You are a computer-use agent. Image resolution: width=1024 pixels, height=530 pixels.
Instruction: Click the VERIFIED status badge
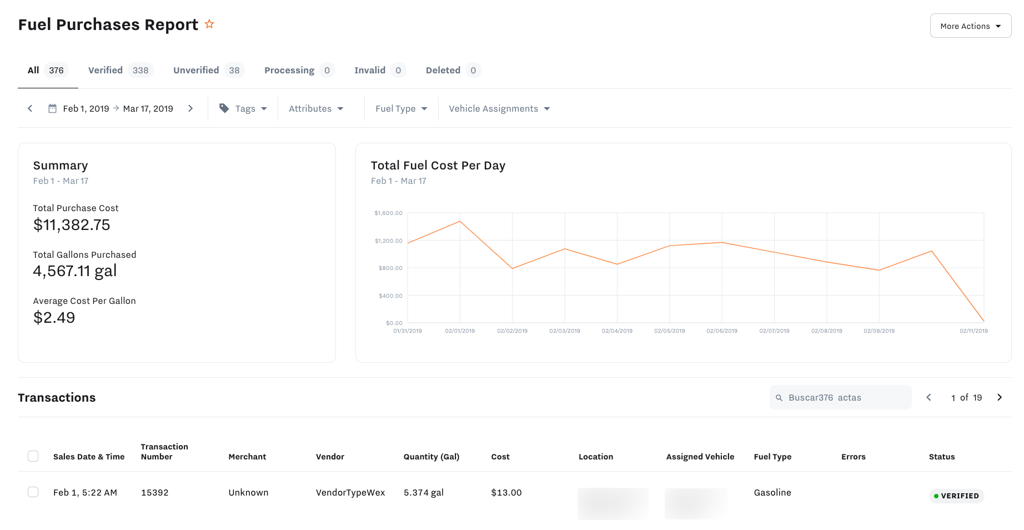click(956, 496)
